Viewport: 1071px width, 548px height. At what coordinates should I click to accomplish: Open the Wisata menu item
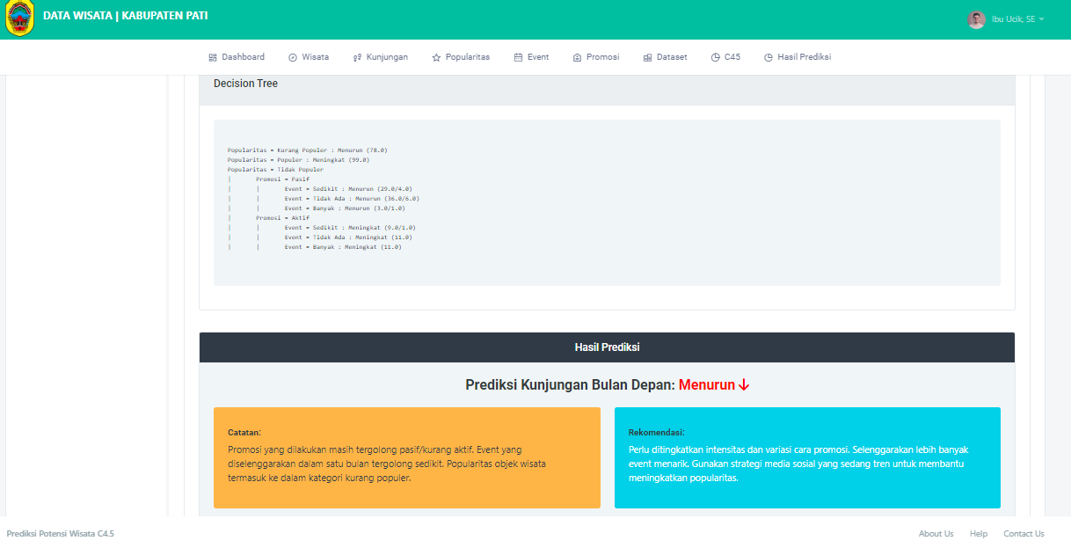pyautogui.click(x=315, y=57)
